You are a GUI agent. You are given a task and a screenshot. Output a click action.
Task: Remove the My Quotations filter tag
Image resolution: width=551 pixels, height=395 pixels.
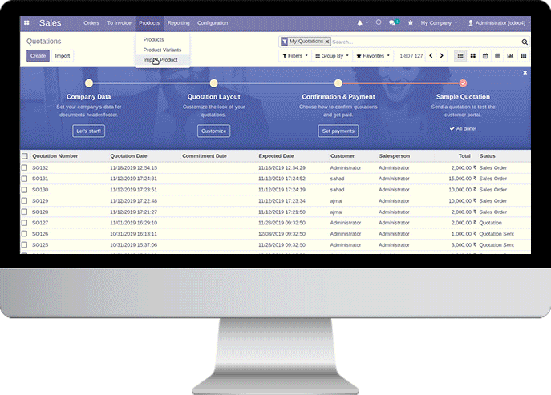pos(326,42)
